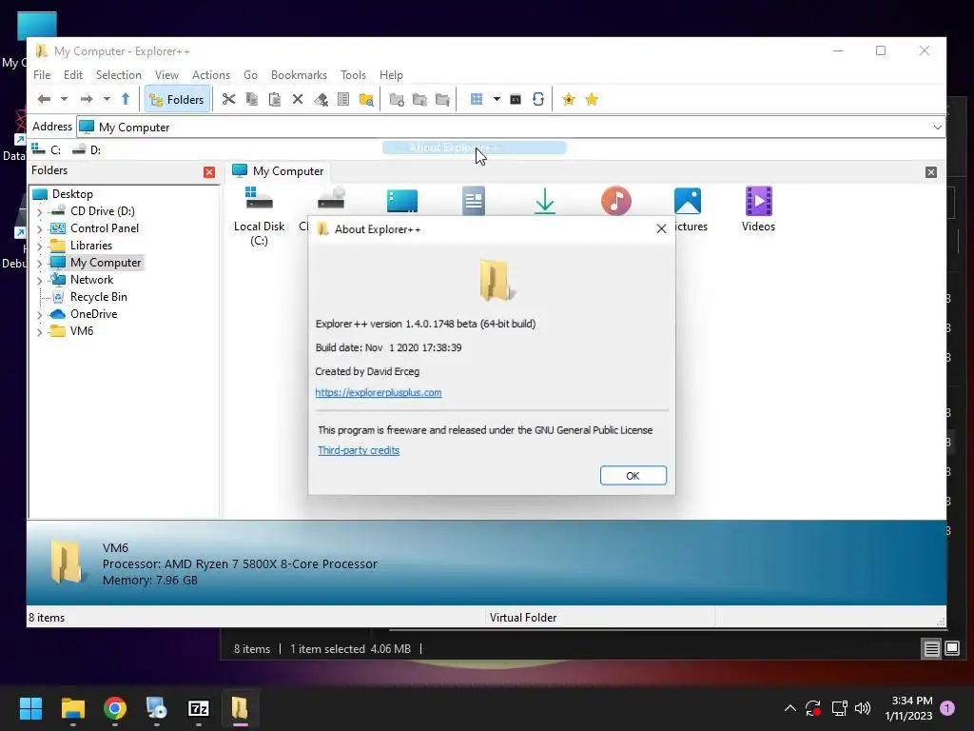Screen dimensions: 974x731
Task: Jump to C: drive in drives bar
Action: 46,149
